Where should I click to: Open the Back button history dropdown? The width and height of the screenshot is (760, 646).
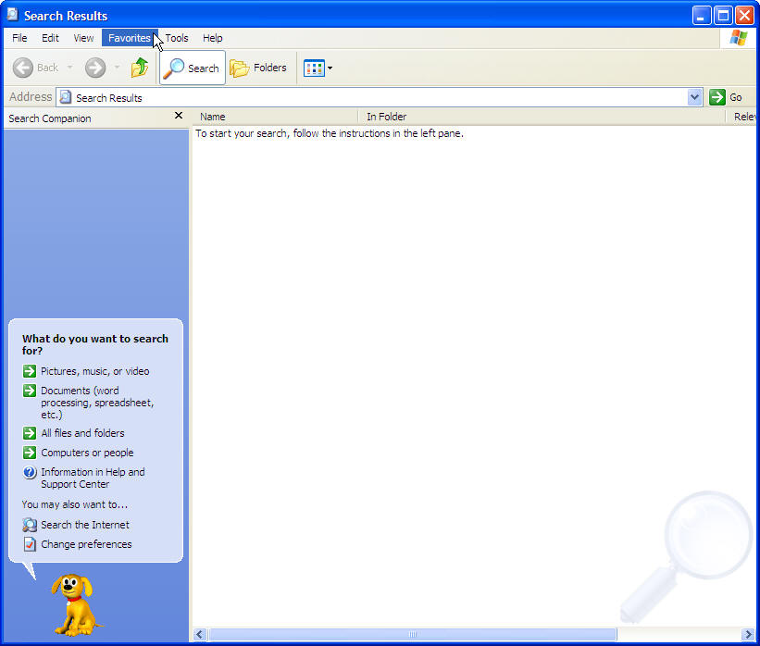click(69, 67)
